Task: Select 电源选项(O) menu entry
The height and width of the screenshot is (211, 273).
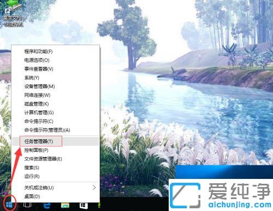Action: point(56,60)
